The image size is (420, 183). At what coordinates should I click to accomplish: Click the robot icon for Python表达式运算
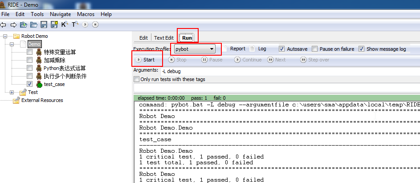coord(39,68)
